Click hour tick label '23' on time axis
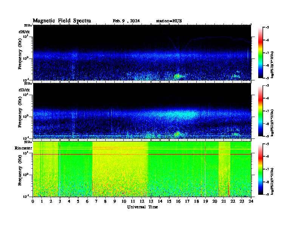The image size is (299, 231). coord(242,201)
